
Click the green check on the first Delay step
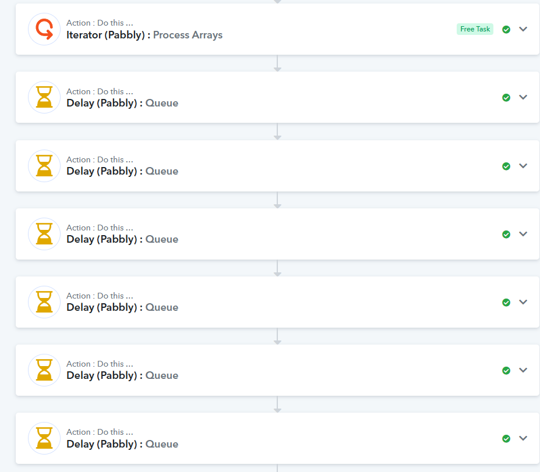coord(506,98)
